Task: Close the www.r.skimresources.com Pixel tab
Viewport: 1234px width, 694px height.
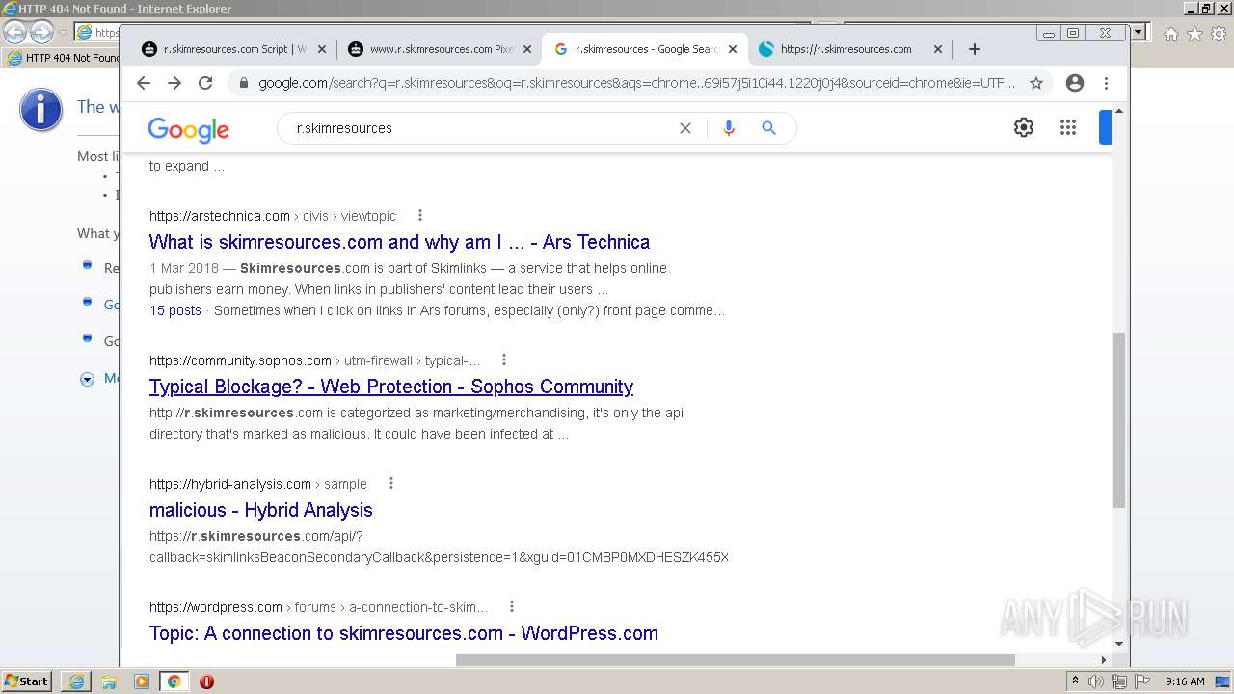Action: point(527,49)
